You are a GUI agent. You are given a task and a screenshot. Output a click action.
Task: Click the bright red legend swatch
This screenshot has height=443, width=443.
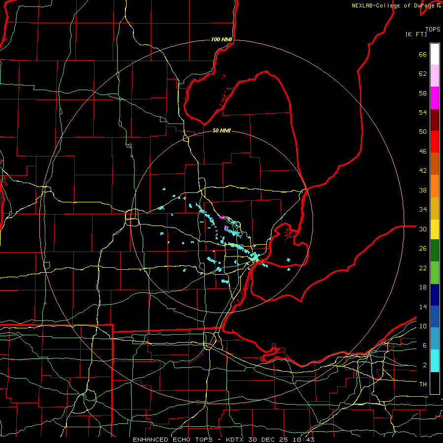(435, 142)
